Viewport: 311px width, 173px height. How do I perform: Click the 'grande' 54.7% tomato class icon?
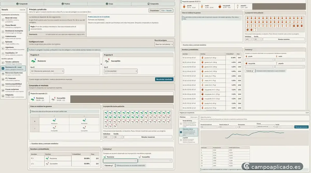pyautogui.click(x=184, y=6)
